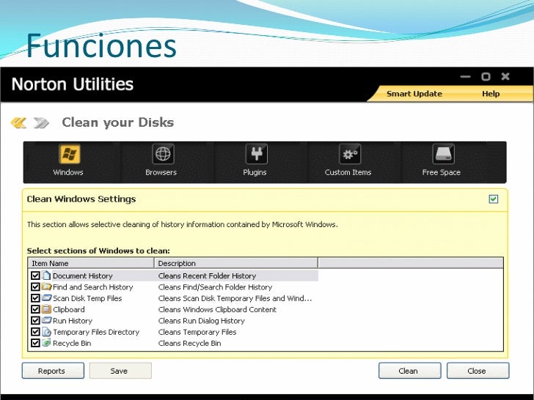Close Norton Utilities with the X icon
This screenshot has height=400, width=534.
tap(505, 76)
